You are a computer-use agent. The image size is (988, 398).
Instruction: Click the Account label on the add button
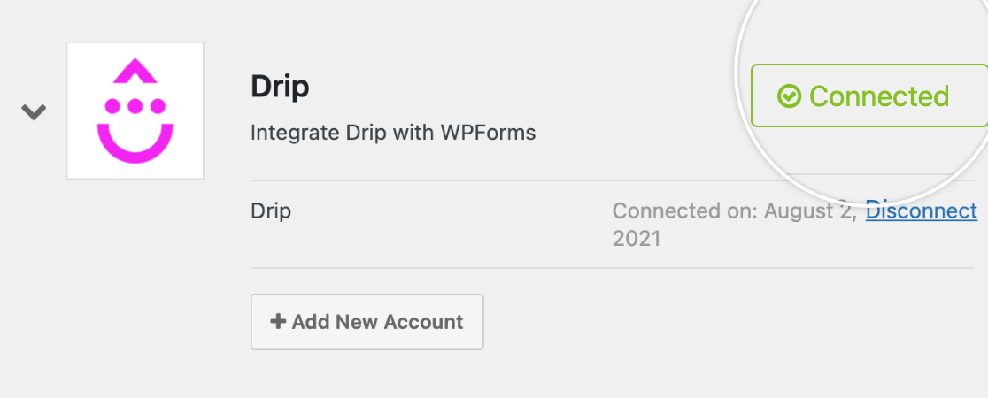(423, 322)
